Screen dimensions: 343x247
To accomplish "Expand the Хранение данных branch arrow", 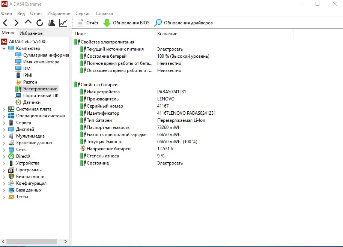I will click(x=4, y=143).
